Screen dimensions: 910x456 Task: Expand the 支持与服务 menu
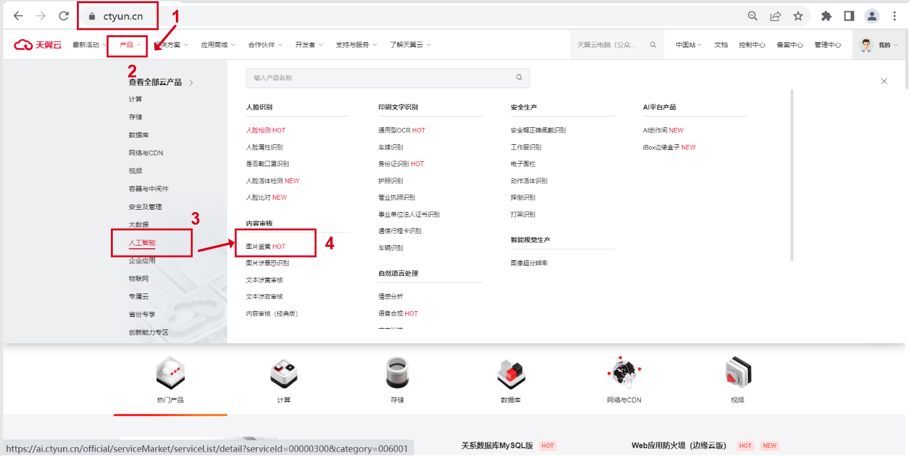pyautogui.click(x=356, y=45)
